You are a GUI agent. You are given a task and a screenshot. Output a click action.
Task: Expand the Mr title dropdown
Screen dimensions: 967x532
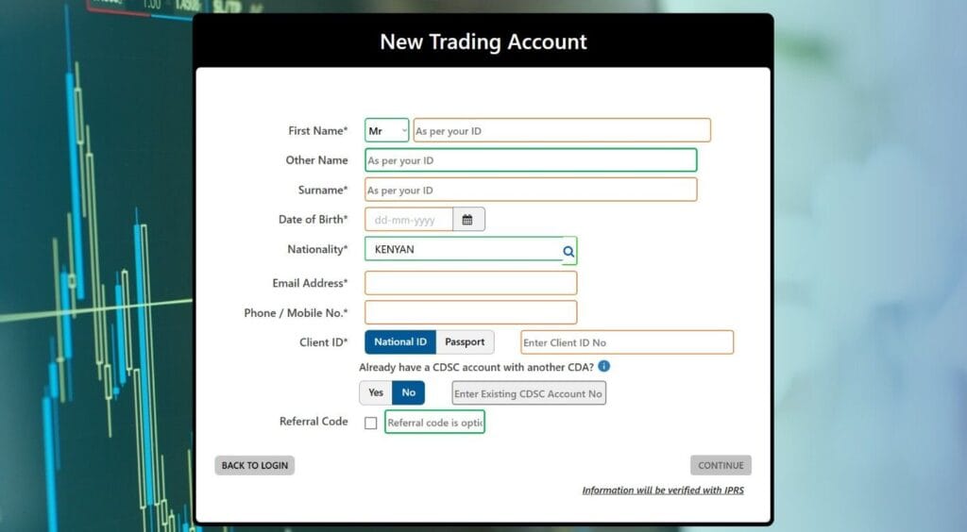coord(387,130)
